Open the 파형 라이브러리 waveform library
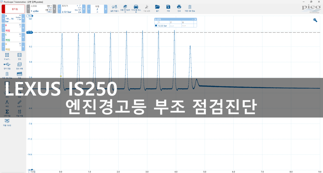Screen dimensions: 323x173 click(x=125, y=8)
